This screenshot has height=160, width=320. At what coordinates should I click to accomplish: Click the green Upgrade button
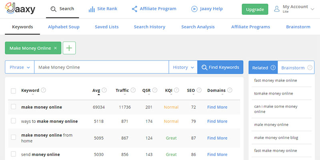pyautogui.click(x=255, y=9)
